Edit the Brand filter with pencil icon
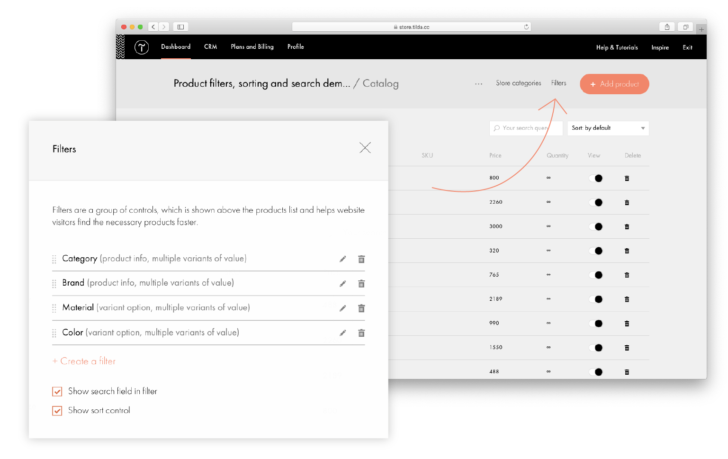Image resolution: width=728 pixels, height=459 pixels. 343,284
